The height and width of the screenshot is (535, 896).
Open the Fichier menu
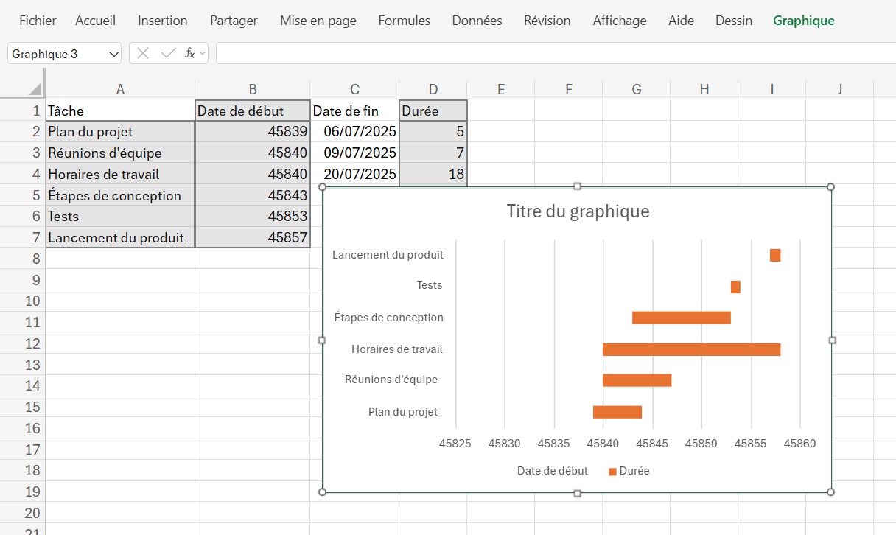point(37,21)
